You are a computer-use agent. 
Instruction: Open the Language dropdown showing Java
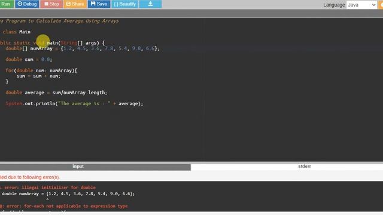pos(361,5)
